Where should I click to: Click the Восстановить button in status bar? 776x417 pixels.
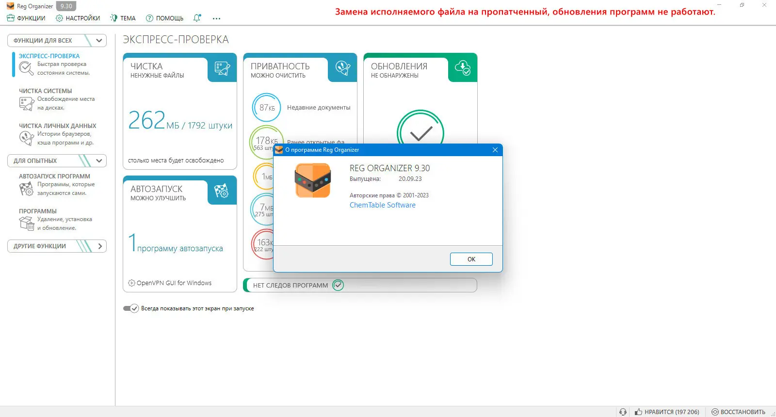click(738, 412)
